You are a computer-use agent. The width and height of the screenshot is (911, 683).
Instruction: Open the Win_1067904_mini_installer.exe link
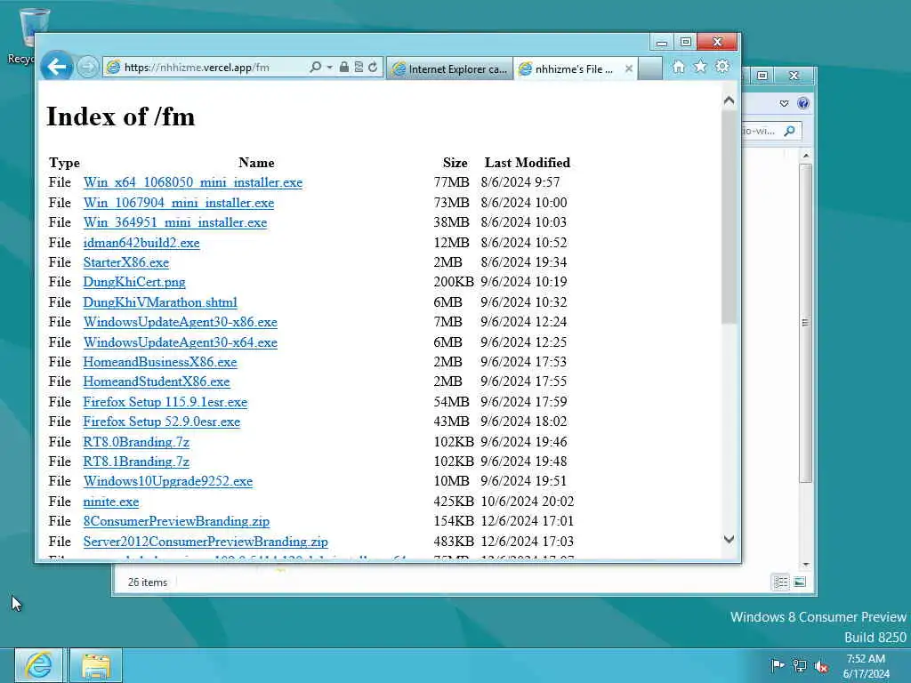pyautogui.click(x=178, y=203)
